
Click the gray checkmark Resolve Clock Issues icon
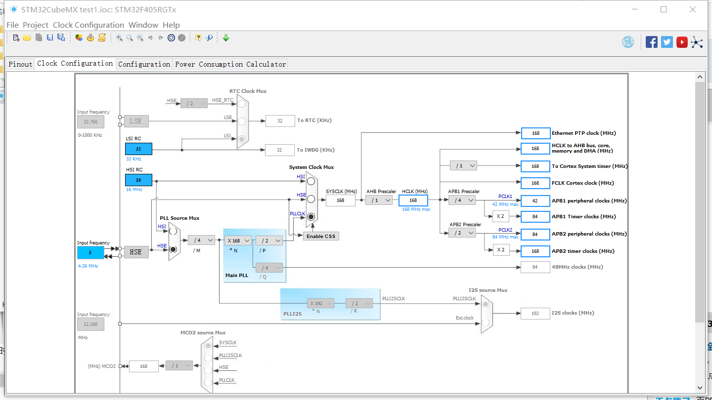pos(181,38)
